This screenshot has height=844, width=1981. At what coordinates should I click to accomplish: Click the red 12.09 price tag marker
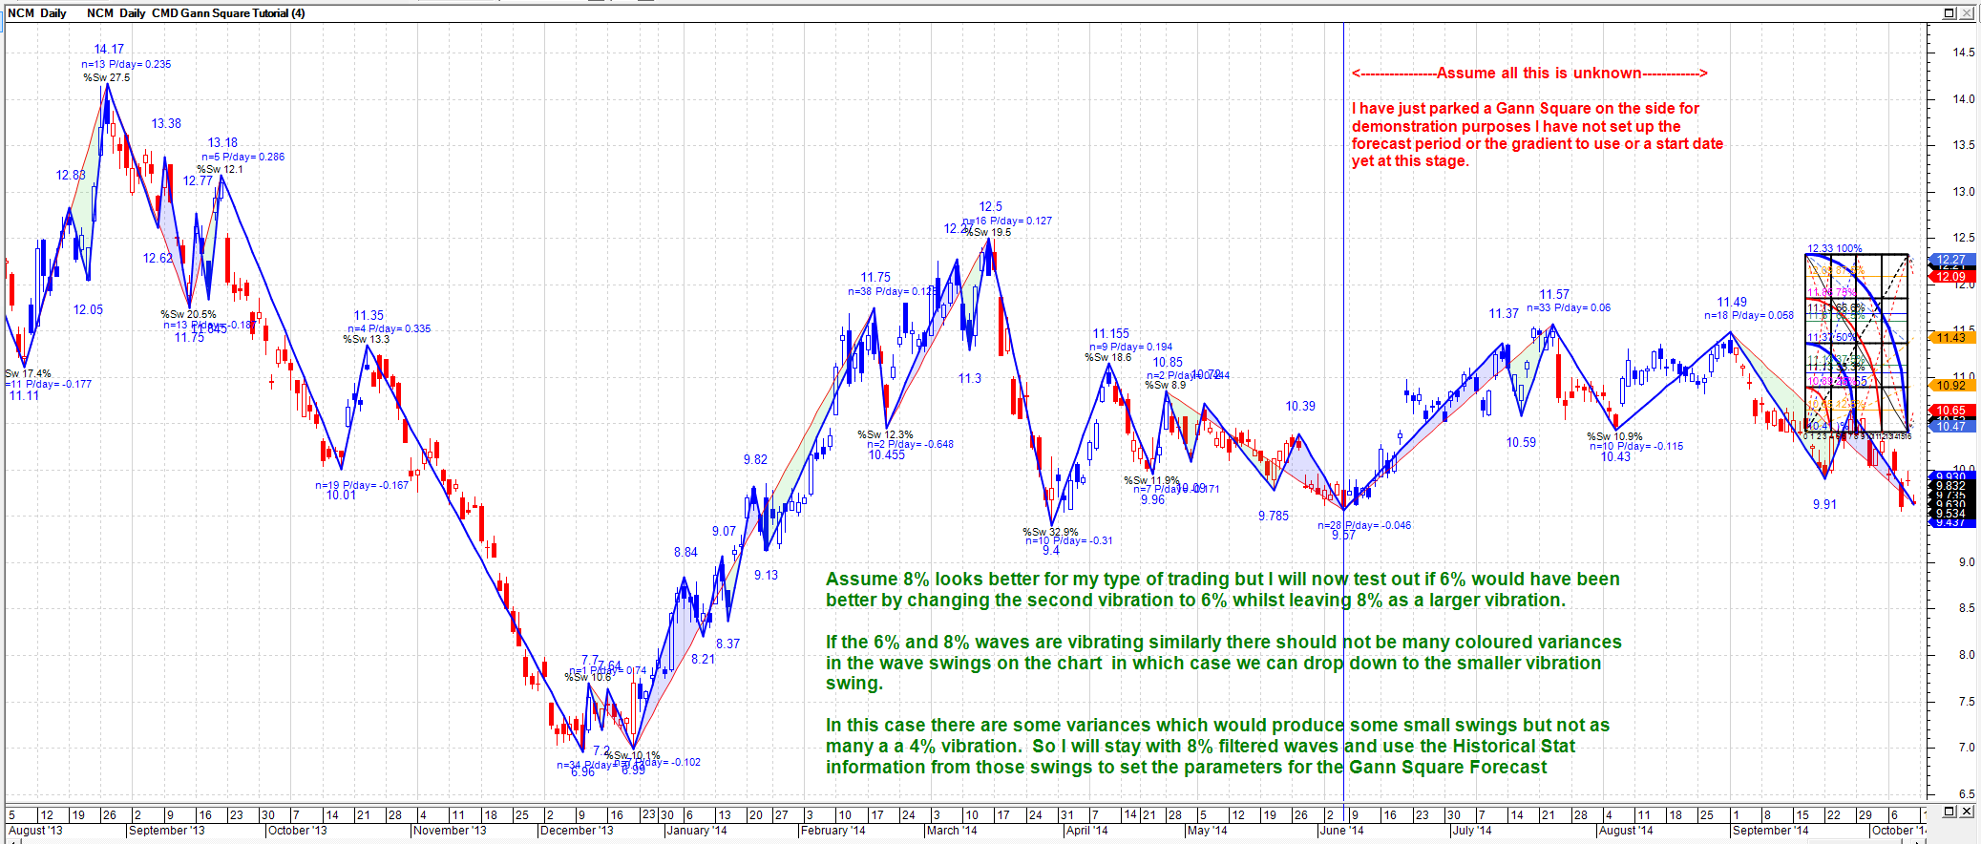tap(1950, 277)
